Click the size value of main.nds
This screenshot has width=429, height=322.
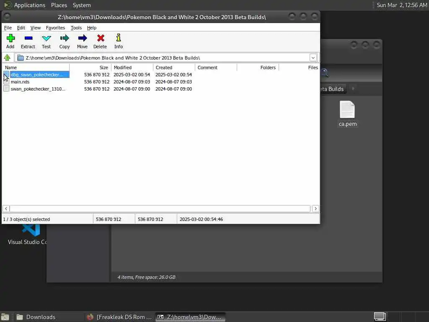point(97,82)
